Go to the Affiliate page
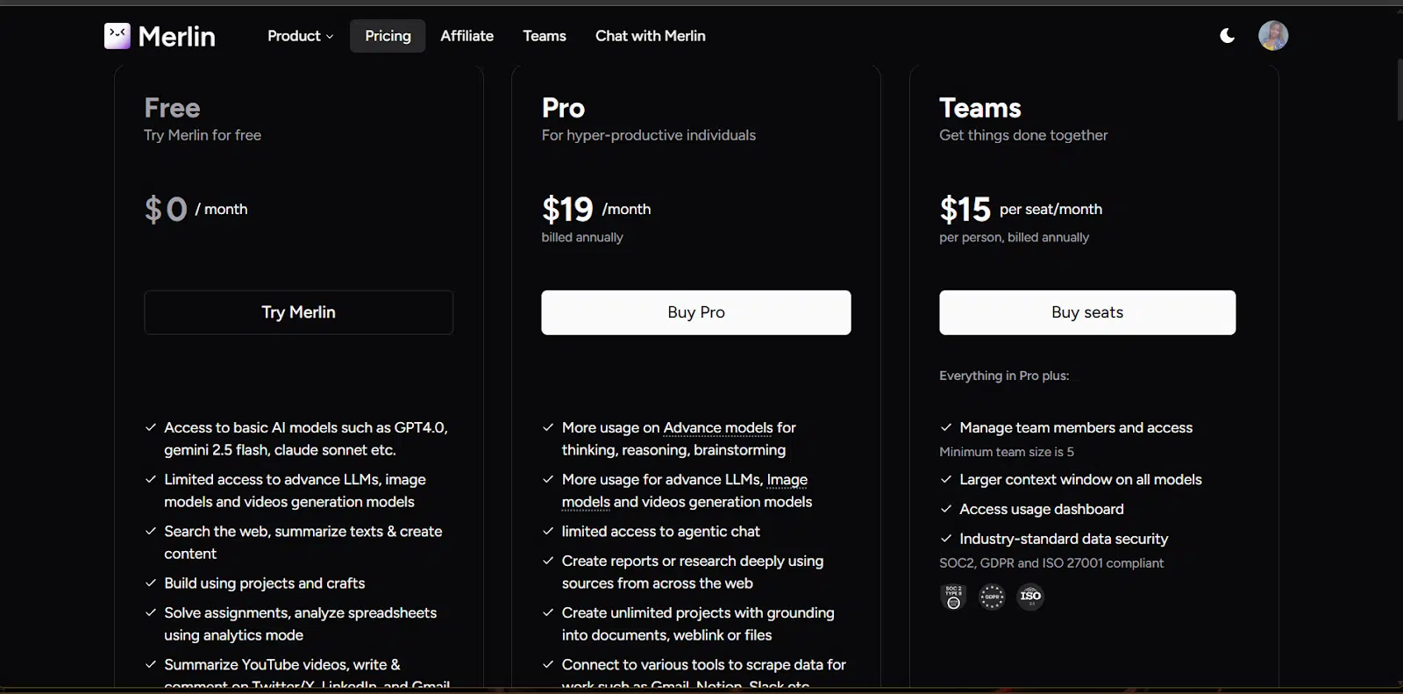The image size is (1403, 694). [466, 36]
